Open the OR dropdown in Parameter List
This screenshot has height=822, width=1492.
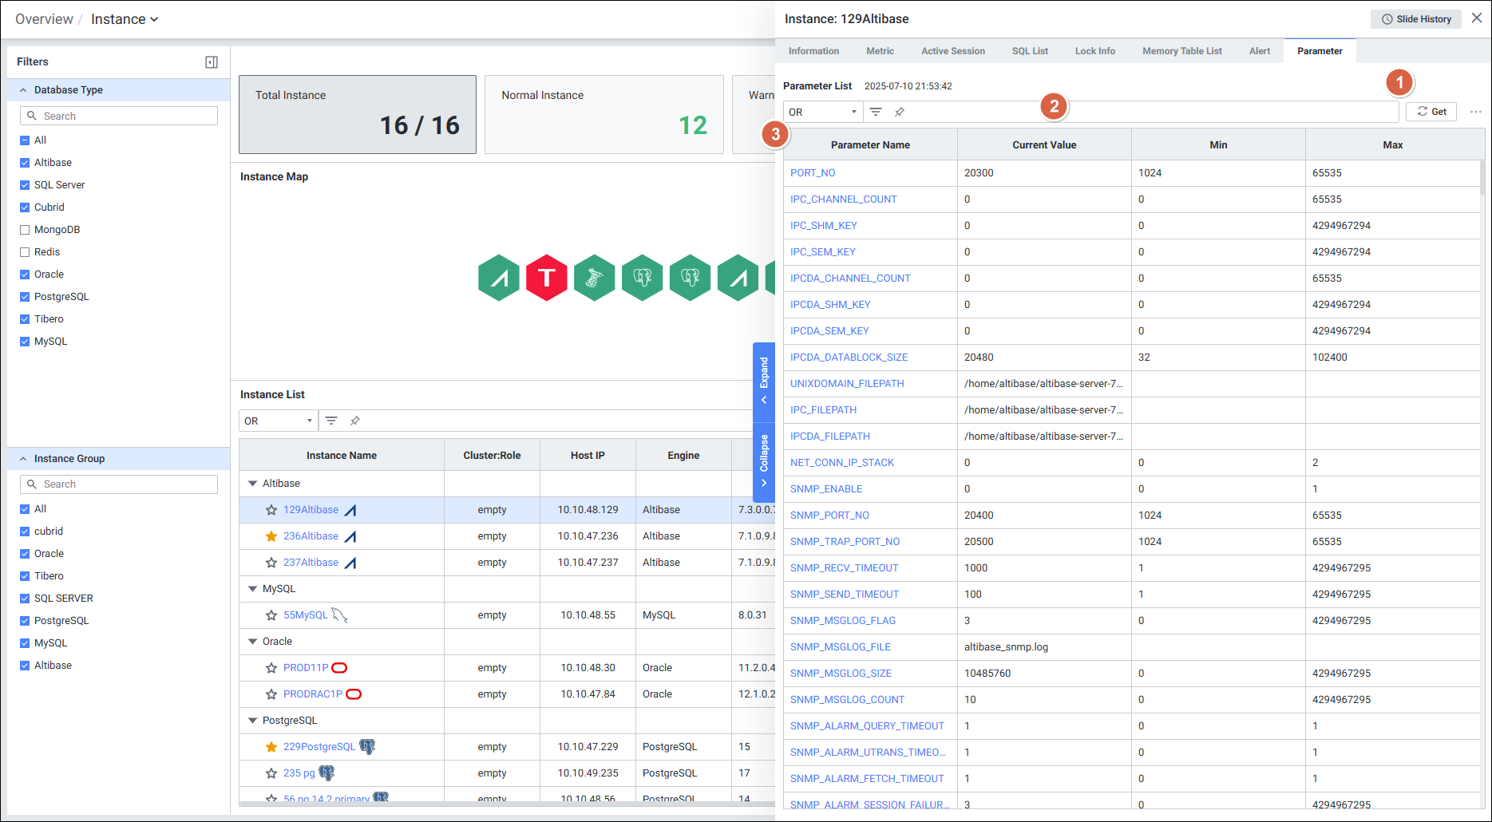[822, 112]
